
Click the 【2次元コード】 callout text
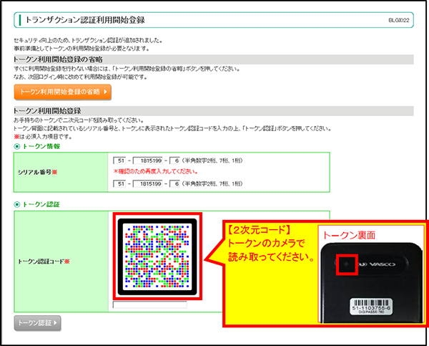point(252,232)
